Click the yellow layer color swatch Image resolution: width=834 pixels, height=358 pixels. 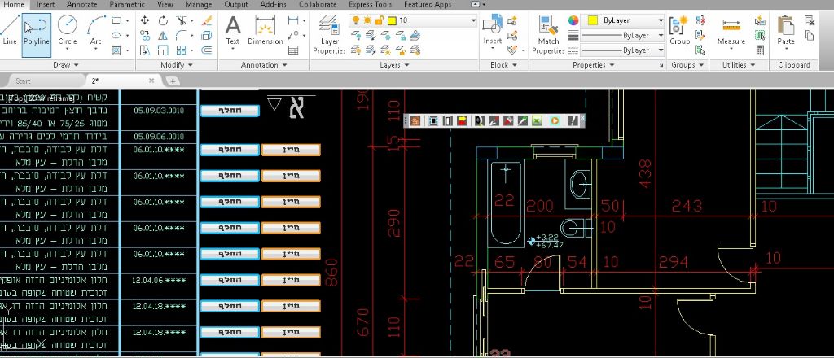coord(391,20)
